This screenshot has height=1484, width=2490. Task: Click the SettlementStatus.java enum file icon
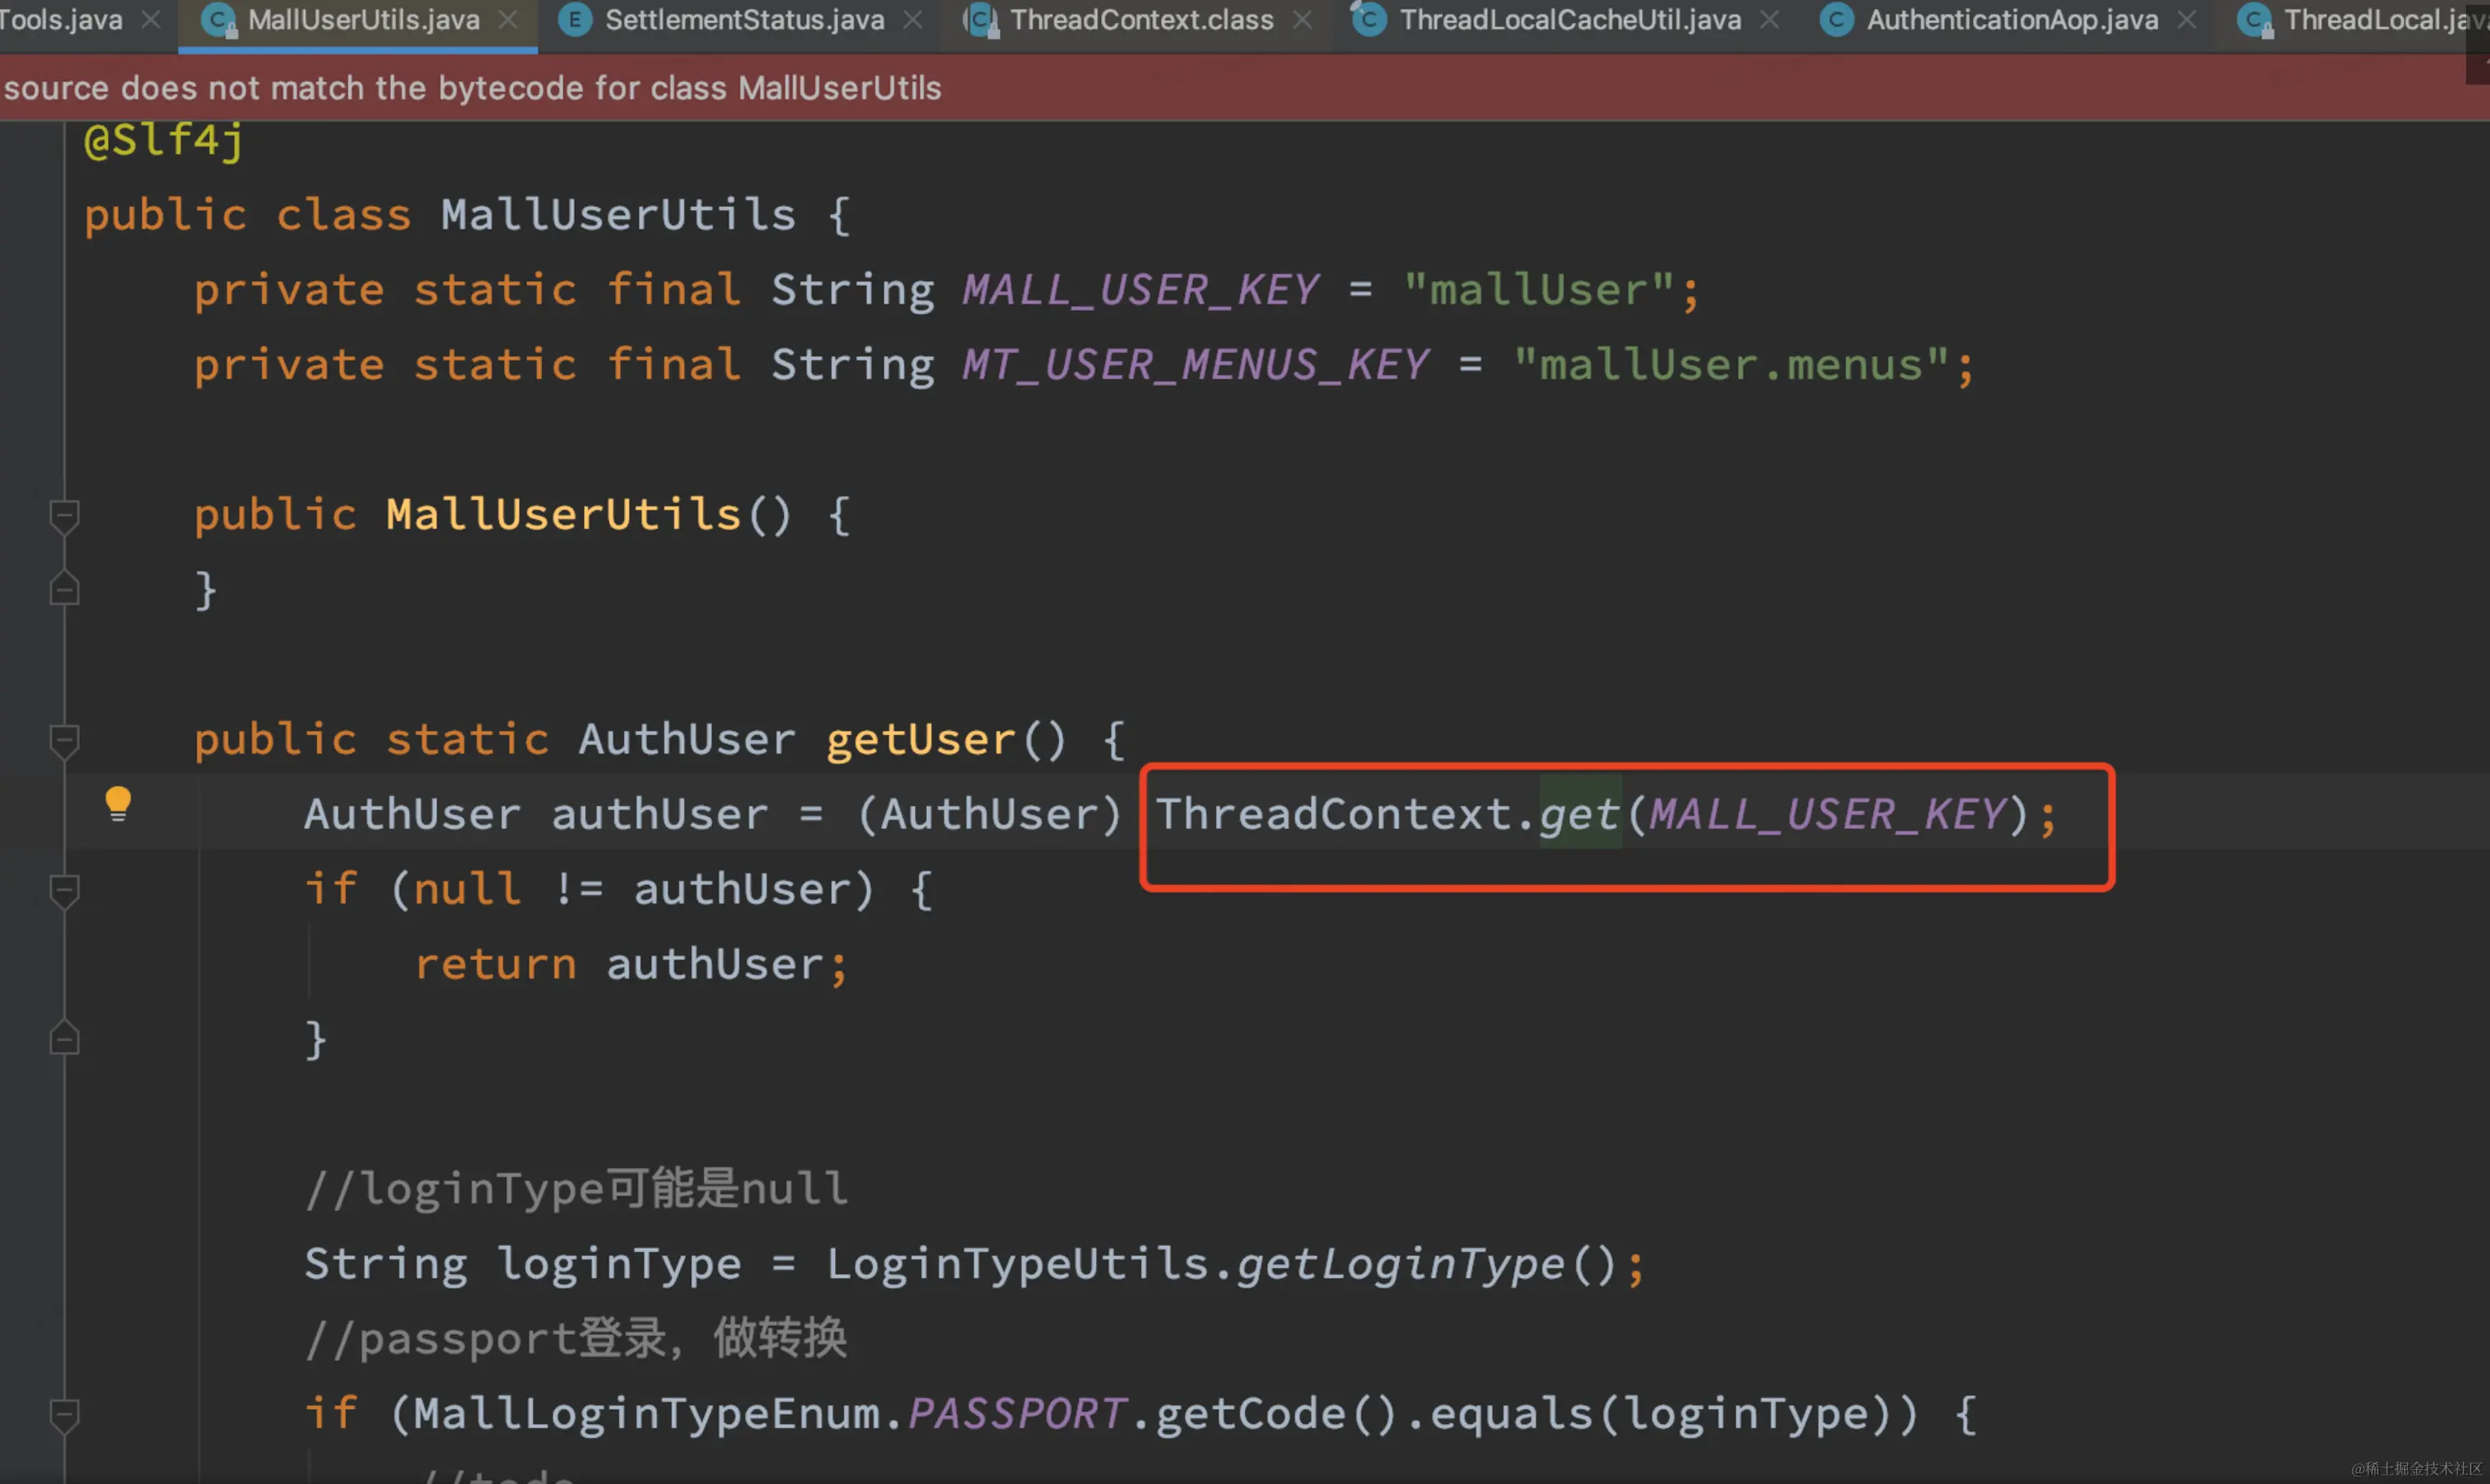coord(574,20)
